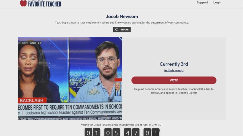Image resolution: width=243 pixels, height=136 pixels.
Task: Click the 'Currently 3rd' ranking text
Action: point(174,64)
